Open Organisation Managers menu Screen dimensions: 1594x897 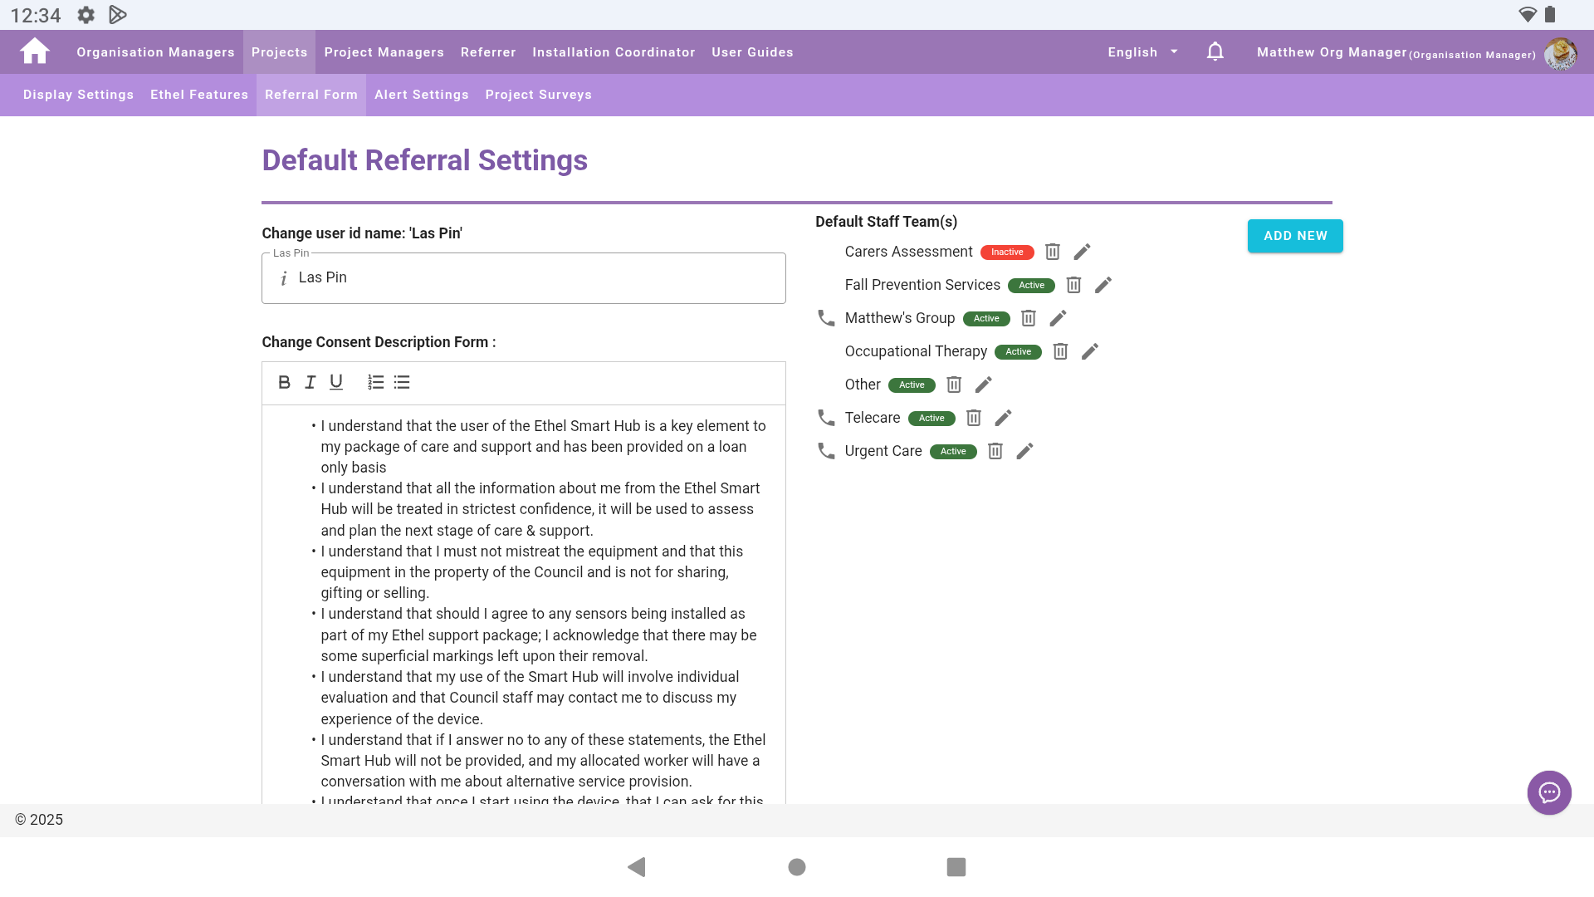(155, 51)
